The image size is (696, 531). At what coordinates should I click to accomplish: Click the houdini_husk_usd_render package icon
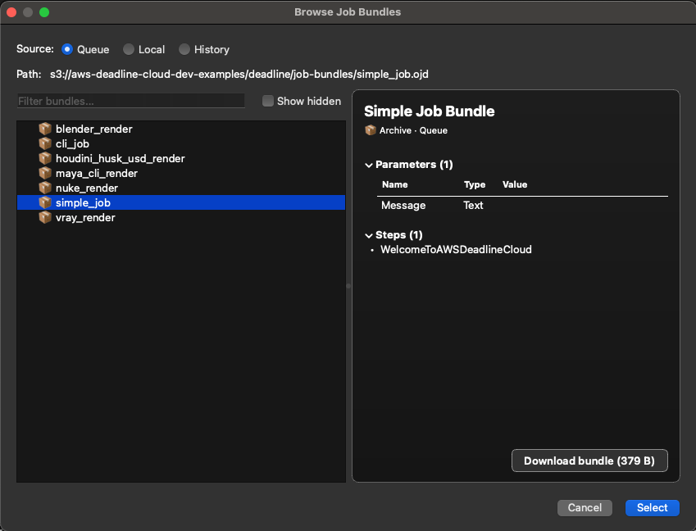45,158
